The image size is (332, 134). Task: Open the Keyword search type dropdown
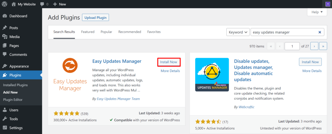pos(238,32)
